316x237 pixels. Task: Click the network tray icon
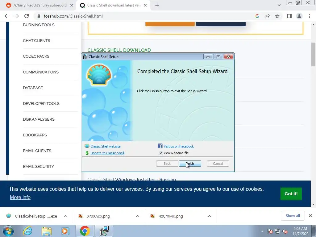click(x=277, y=231)
